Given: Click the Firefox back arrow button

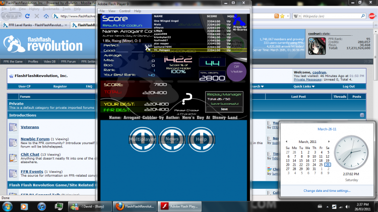Looking at the screenshot, I should 7,16.
